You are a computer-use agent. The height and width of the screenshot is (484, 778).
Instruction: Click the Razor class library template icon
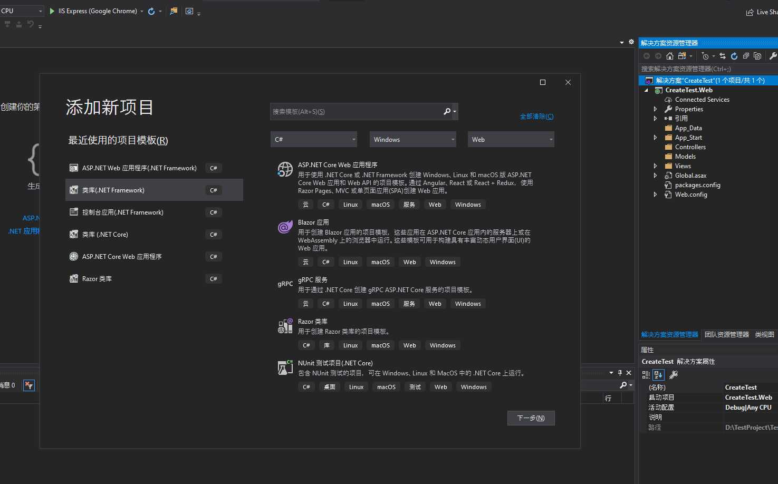coord(285,326)
